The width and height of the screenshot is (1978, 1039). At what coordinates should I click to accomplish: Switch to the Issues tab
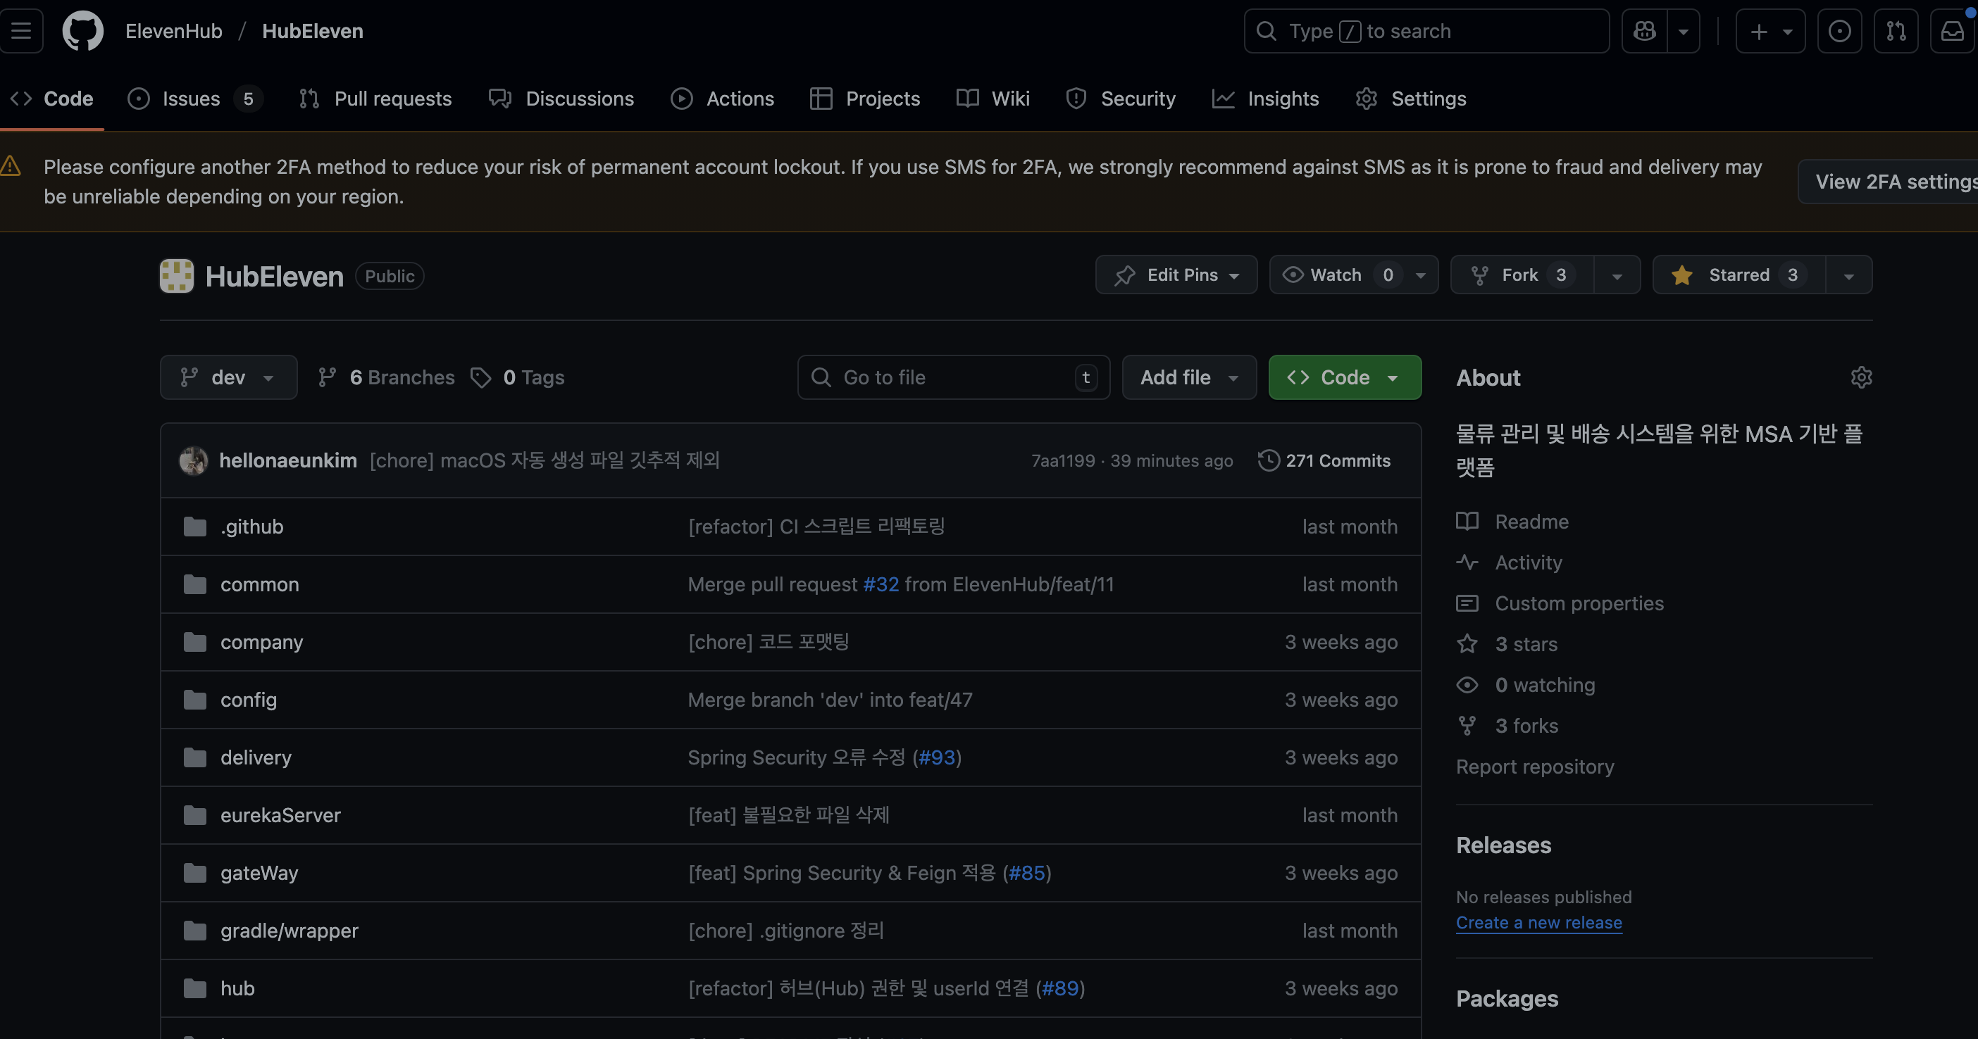click(195, 99)
